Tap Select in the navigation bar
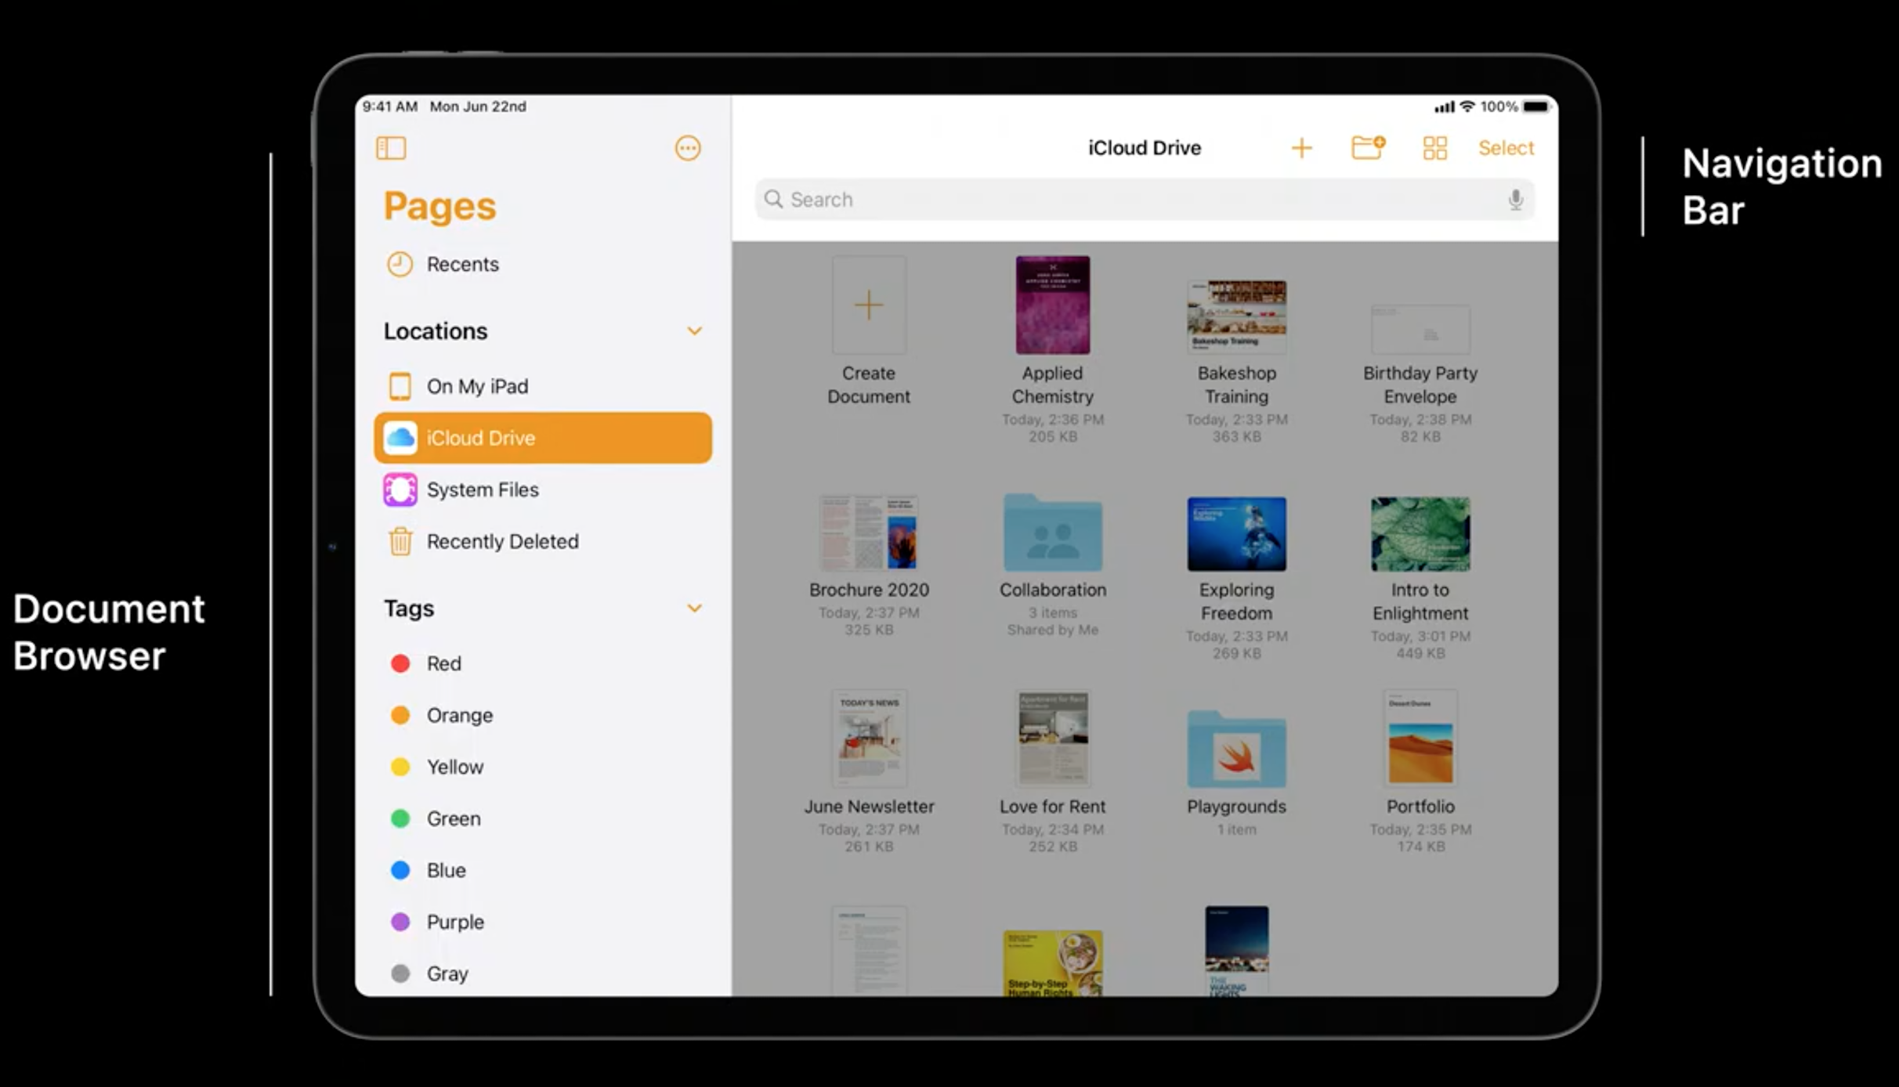 [x=1505, y=148]
